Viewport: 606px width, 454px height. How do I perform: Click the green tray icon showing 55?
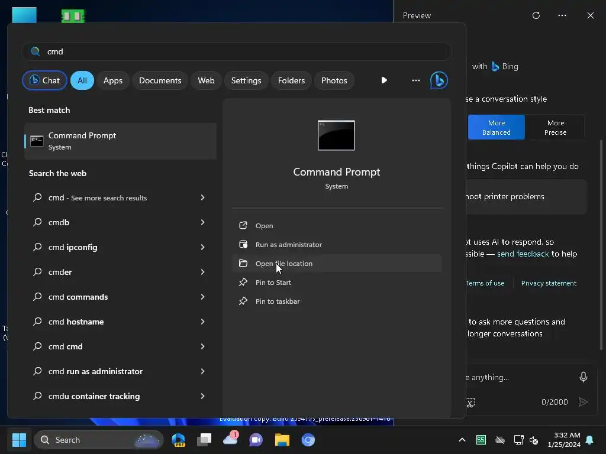click(481, 440)
